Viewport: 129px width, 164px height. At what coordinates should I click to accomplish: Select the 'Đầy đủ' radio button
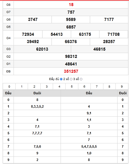(61, 79)
